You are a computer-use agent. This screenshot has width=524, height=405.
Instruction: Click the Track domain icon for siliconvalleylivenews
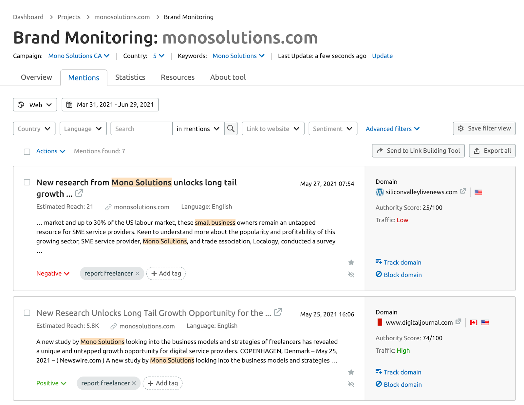click(379, 262)
